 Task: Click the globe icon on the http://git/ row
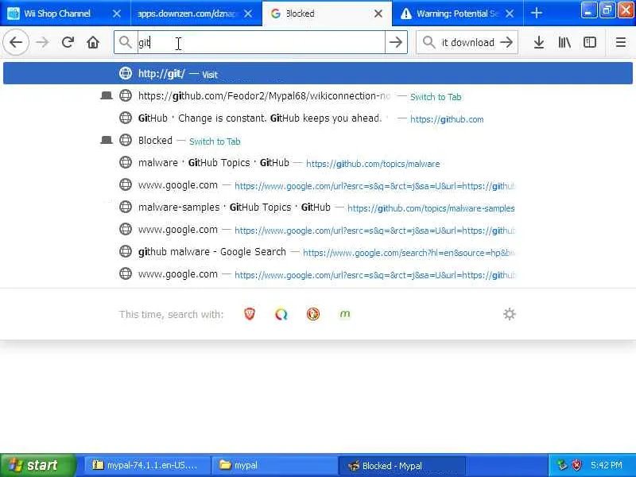point(126,73)
